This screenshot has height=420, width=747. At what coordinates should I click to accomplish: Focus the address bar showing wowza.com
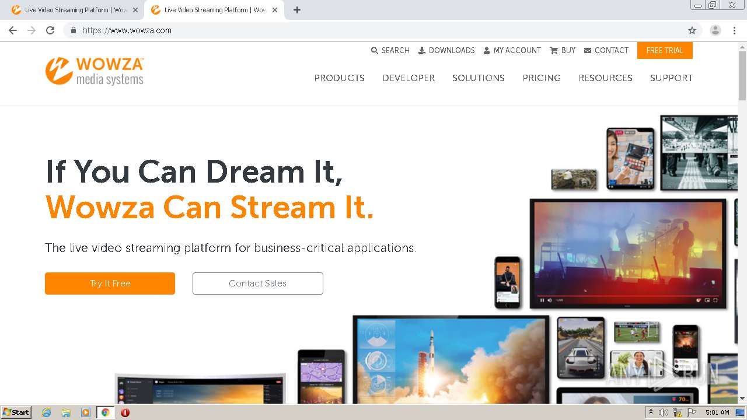pos(373,30)
